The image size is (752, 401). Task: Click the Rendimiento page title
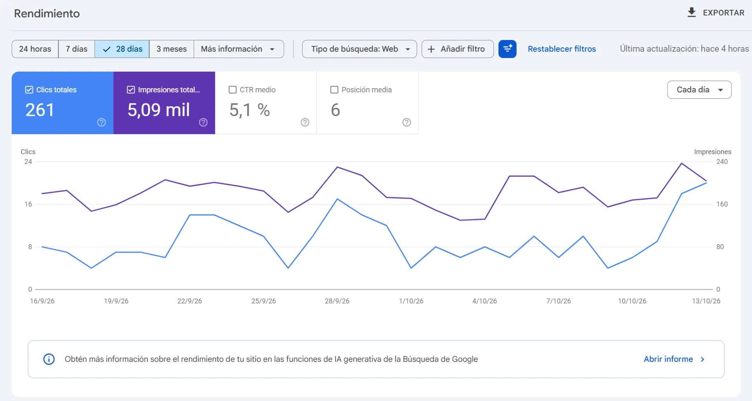click(47, 13)
